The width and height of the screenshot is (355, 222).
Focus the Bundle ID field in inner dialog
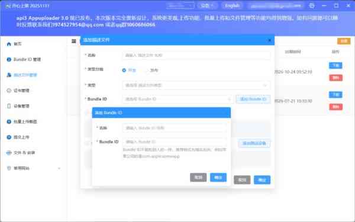pyautogui.click(x=175, y=142)
